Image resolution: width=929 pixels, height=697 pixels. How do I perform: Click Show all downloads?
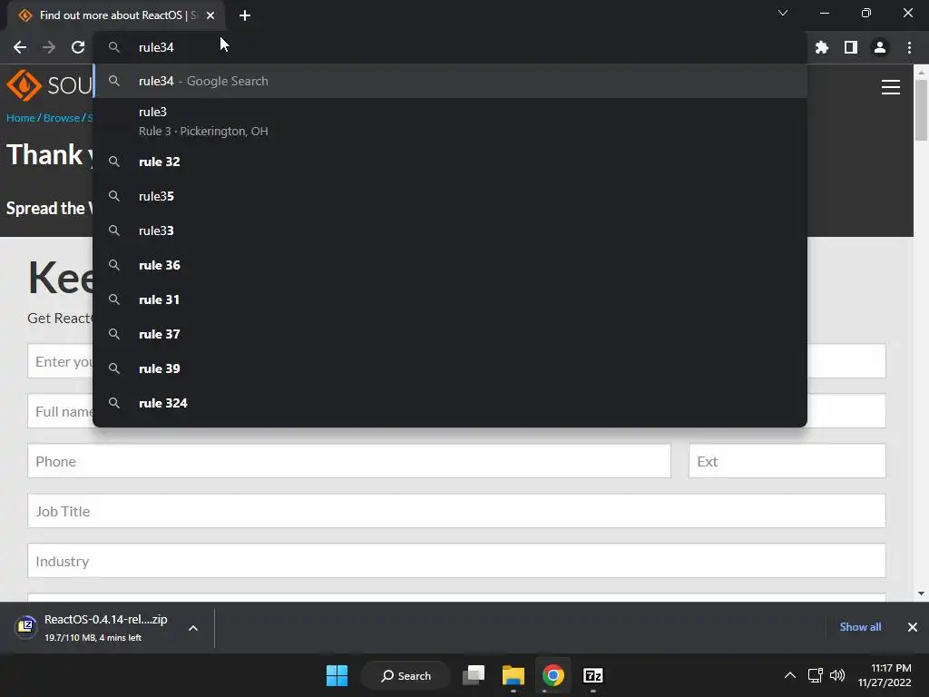click(860, 627)
